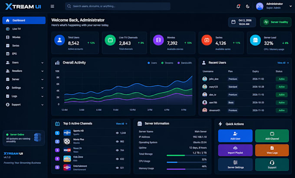
Task: Click the Overall Activity bar chart icon
Action: point(57,63)
